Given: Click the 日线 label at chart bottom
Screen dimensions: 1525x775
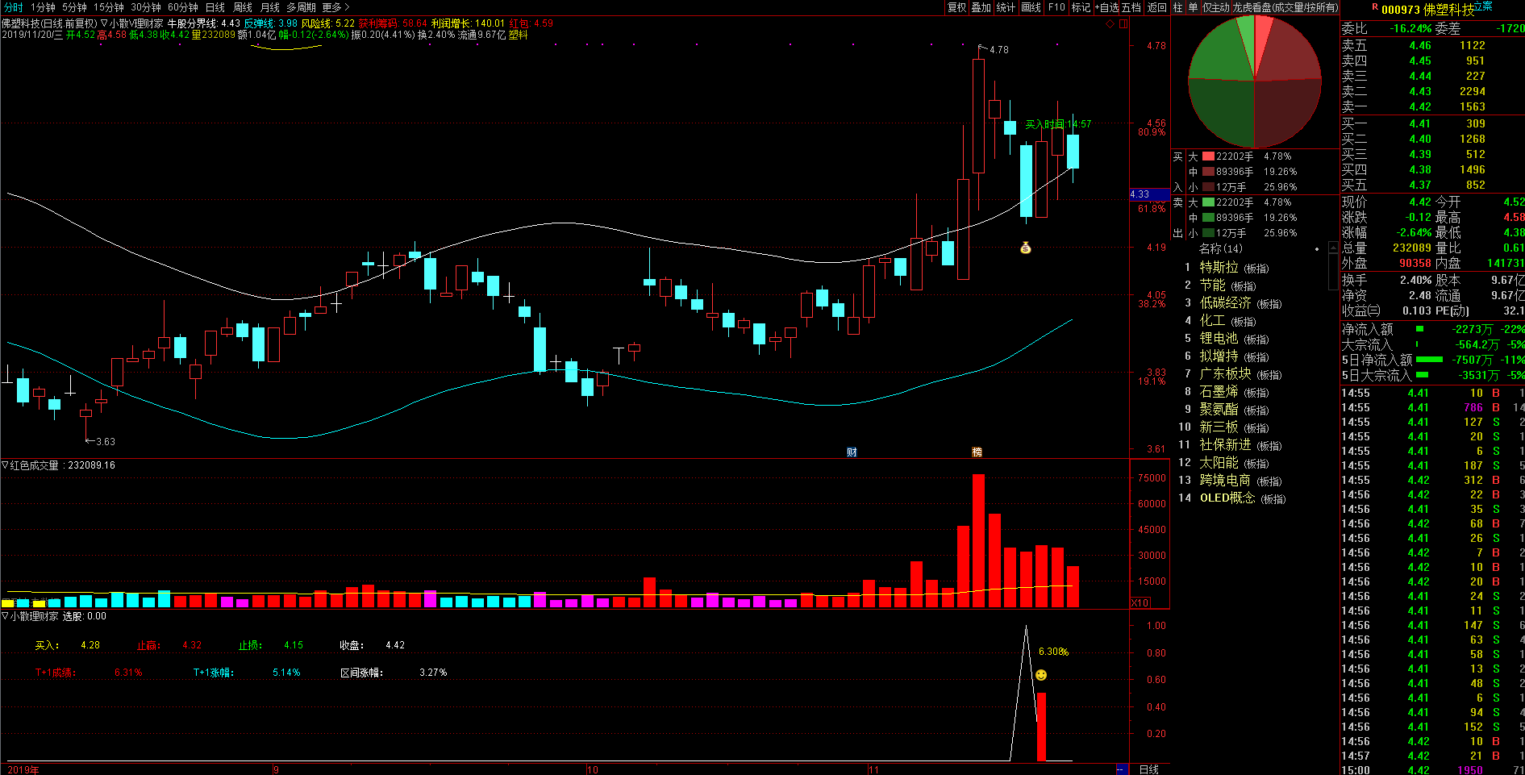Looking at the screenshot, I should point(1149,769).
